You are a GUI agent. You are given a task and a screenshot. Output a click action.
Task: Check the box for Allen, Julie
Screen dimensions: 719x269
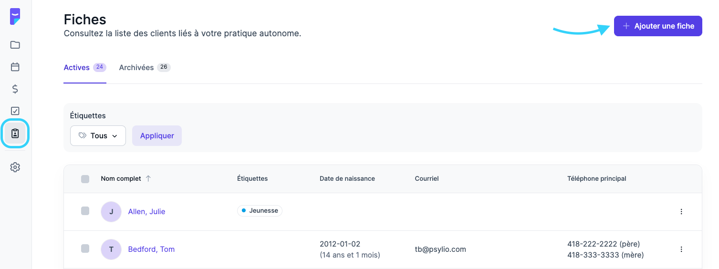pos(85,211)
